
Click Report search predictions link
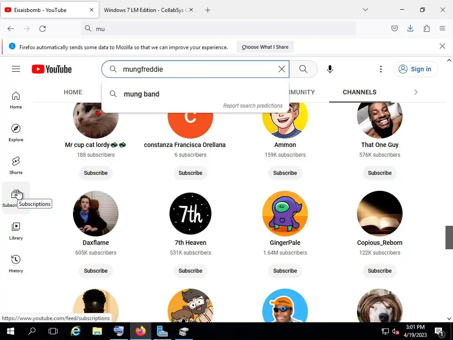(x=253, y=106)
